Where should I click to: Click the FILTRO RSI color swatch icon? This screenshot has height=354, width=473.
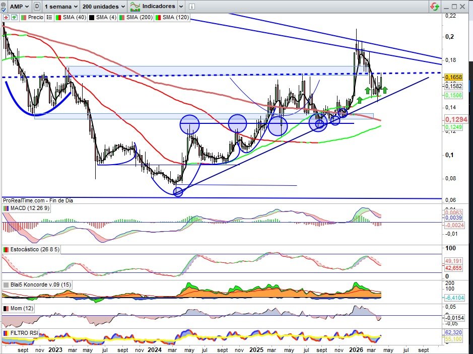6,333
